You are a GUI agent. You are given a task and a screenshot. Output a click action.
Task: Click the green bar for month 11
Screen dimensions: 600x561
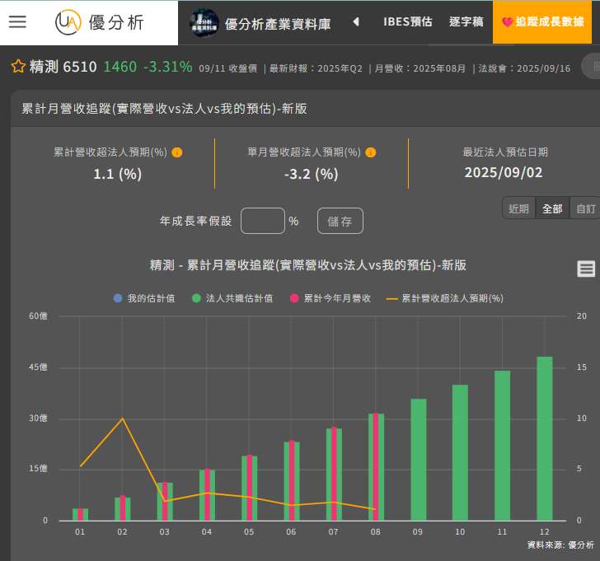[x=503, y=446]
